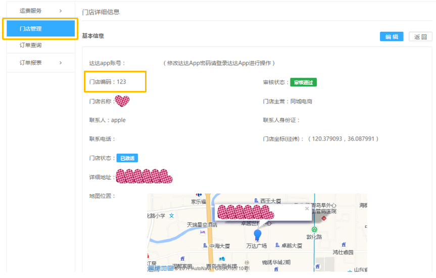436x278 pixels.
Task: Expand the 订单报表 menu chevron
Action: click(61, 63)
